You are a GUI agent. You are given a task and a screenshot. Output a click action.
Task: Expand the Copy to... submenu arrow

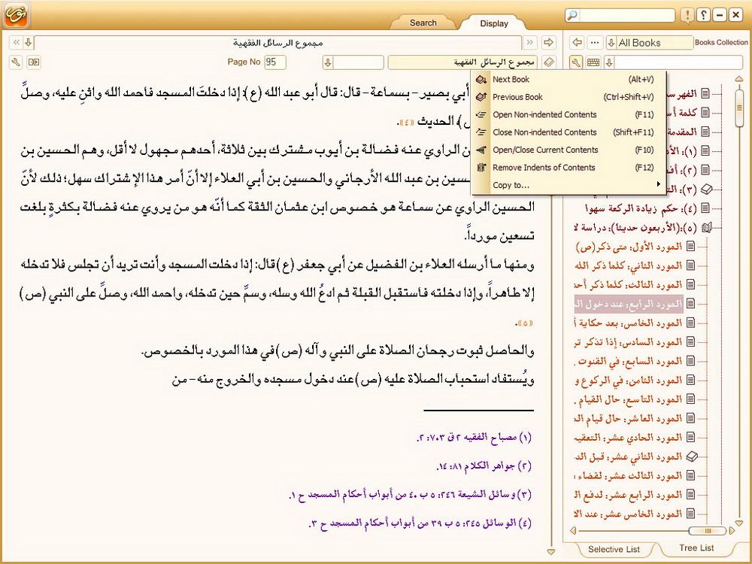click(x=659, y=185)
